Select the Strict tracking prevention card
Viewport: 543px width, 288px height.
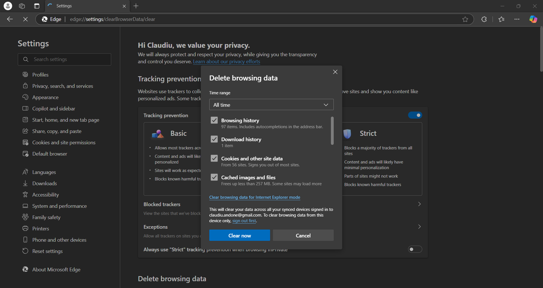pos(382,159)
